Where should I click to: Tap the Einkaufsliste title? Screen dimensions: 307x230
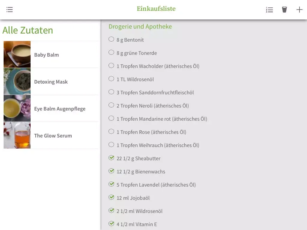click(156, 9)
